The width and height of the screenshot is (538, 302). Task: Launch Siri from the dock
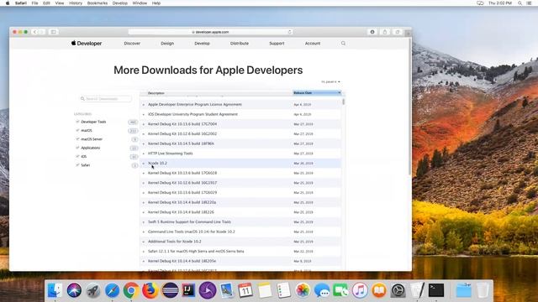74,290
